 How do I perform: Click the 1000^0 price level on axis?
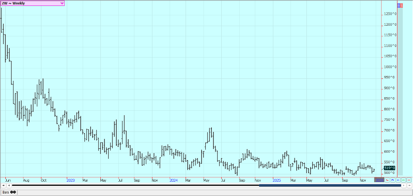(x=390, y=67)
